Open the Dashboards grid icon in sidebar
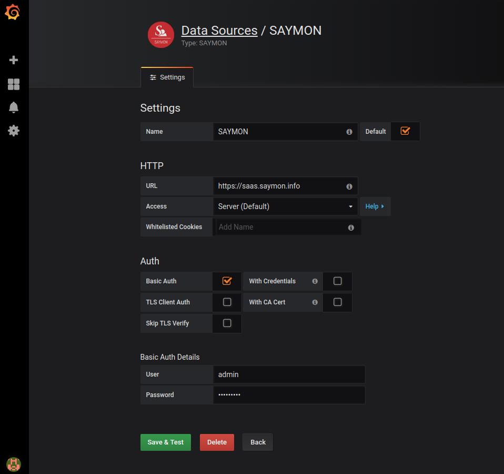The height and width of the screenshot is (474, 504). click(14, 84)
